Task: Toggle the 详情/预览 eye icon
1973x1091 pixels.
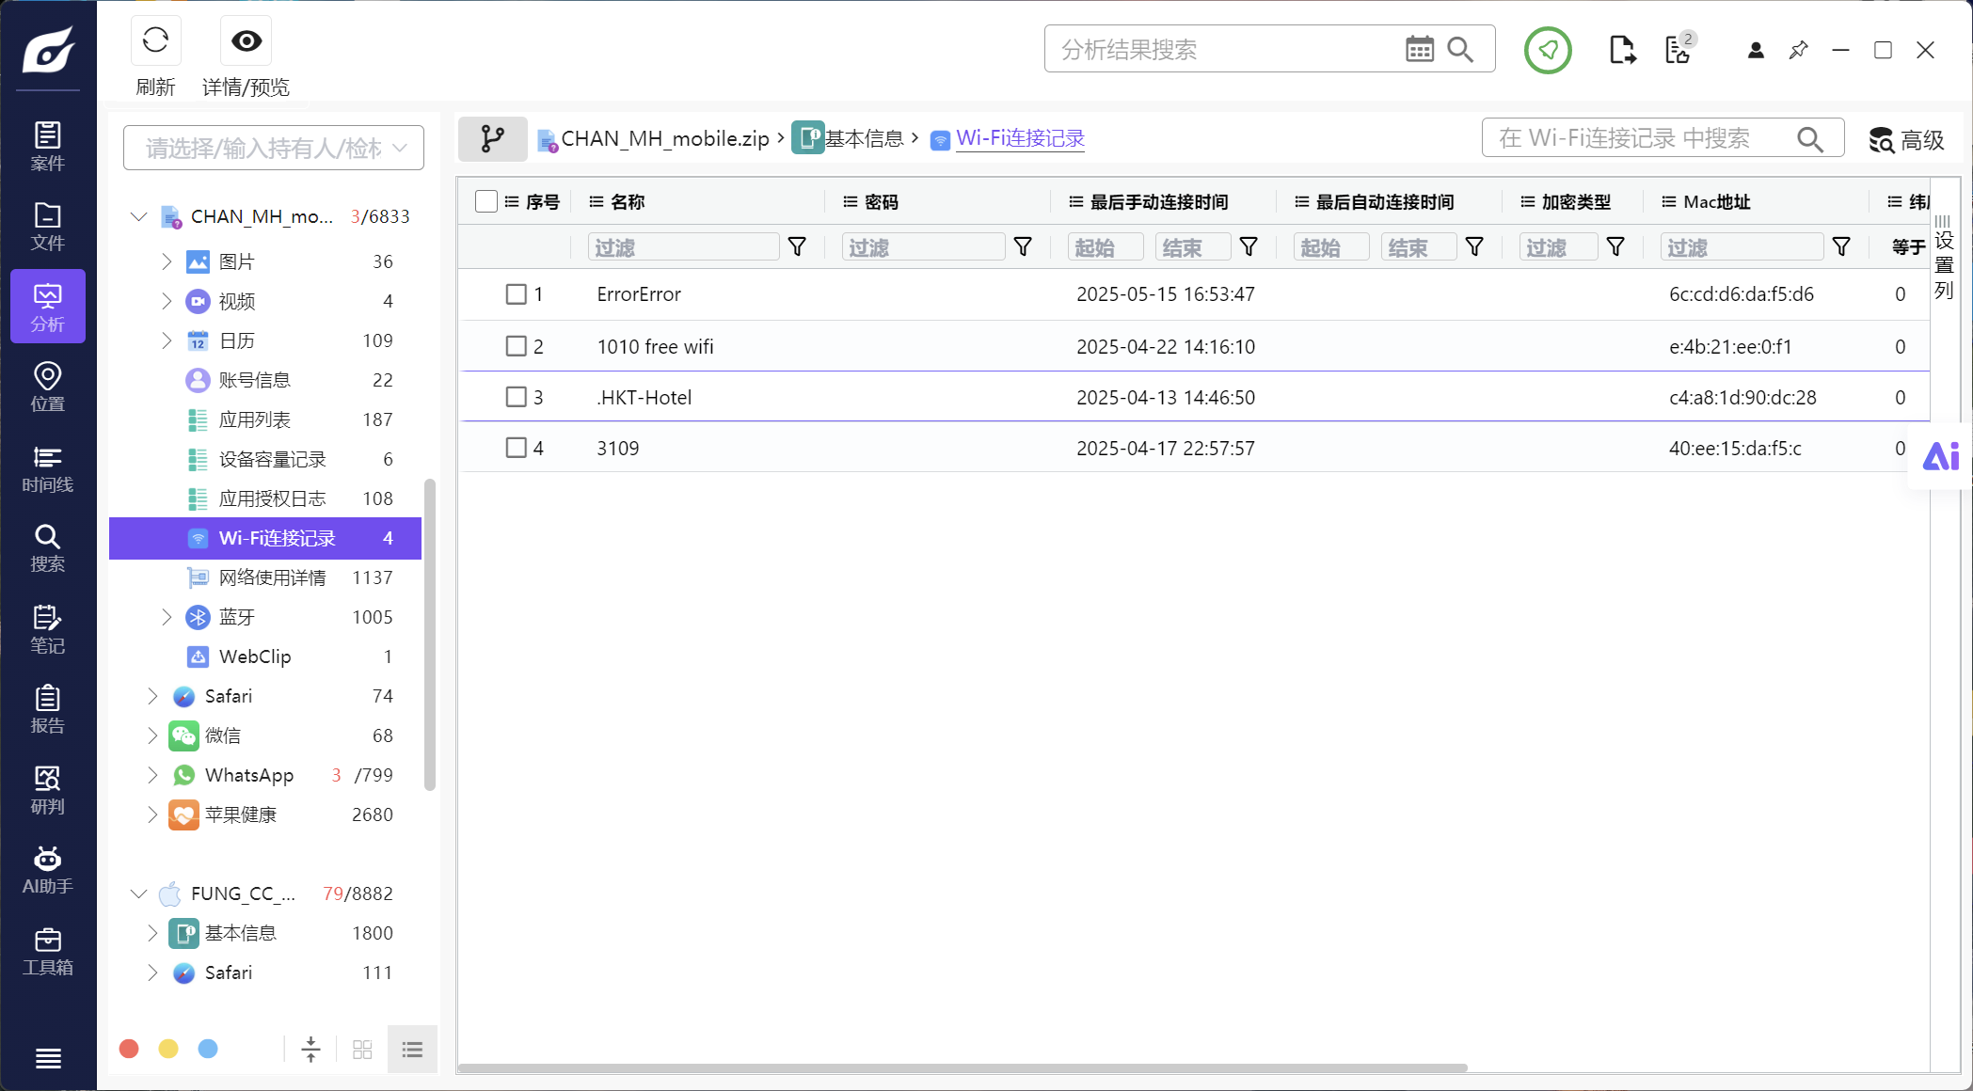Action: coord(247,40)
